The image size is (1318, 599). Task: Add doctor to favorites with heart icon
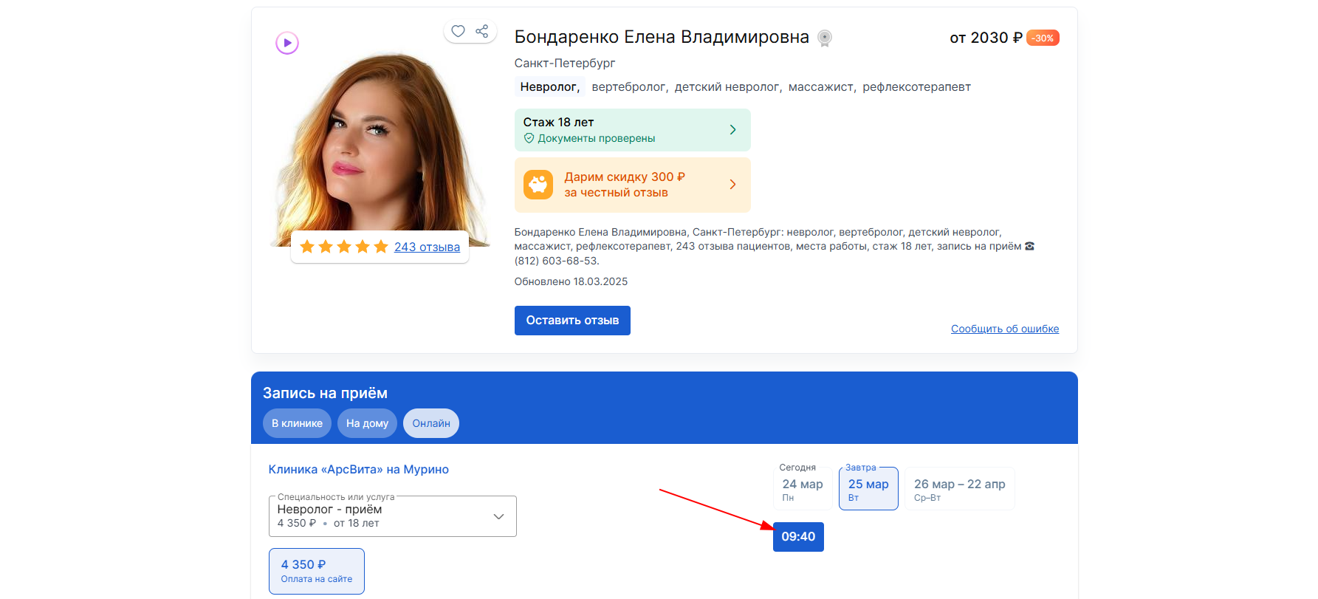coord(458,31)
